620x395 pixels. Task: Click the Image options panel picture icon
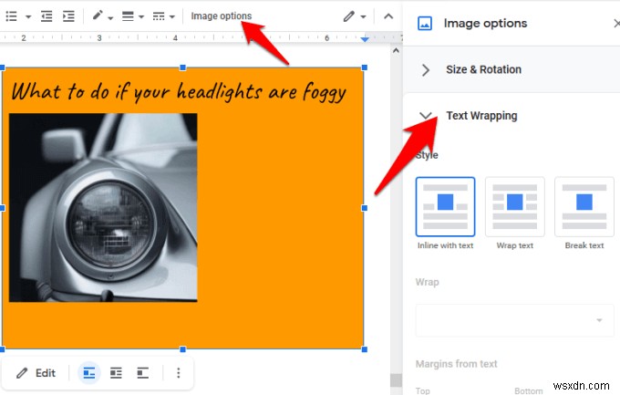tap(425, 24)
